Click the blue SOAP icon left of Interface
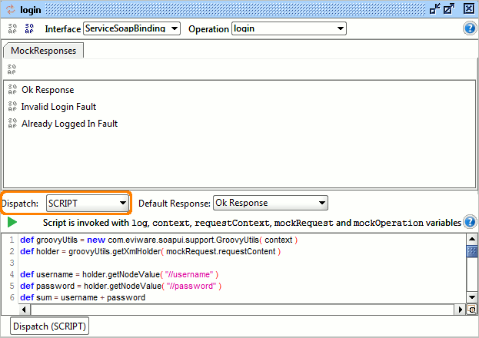Image resolution: width=479 pixels, height=338 pixels. point(29,28)
